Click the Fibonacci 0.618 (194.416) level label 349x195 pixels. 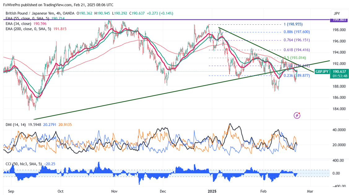(297, 50)
